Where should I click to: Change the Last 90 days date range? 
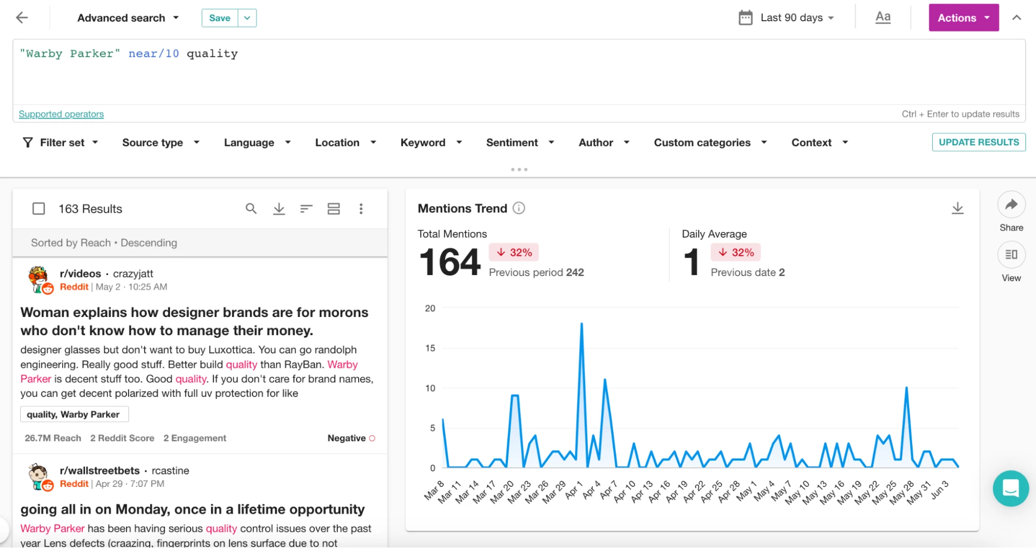pos(797,18)
